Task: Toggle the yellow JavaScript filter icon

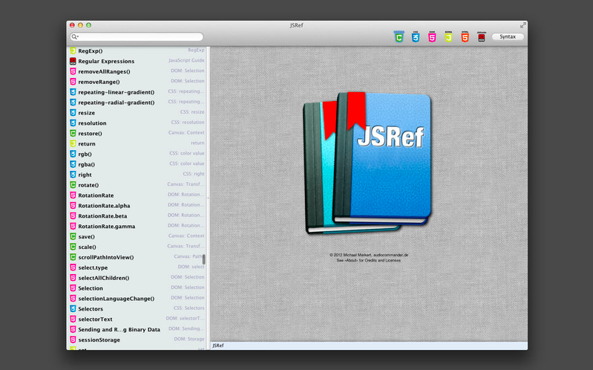Action: (x=448, y=36)
